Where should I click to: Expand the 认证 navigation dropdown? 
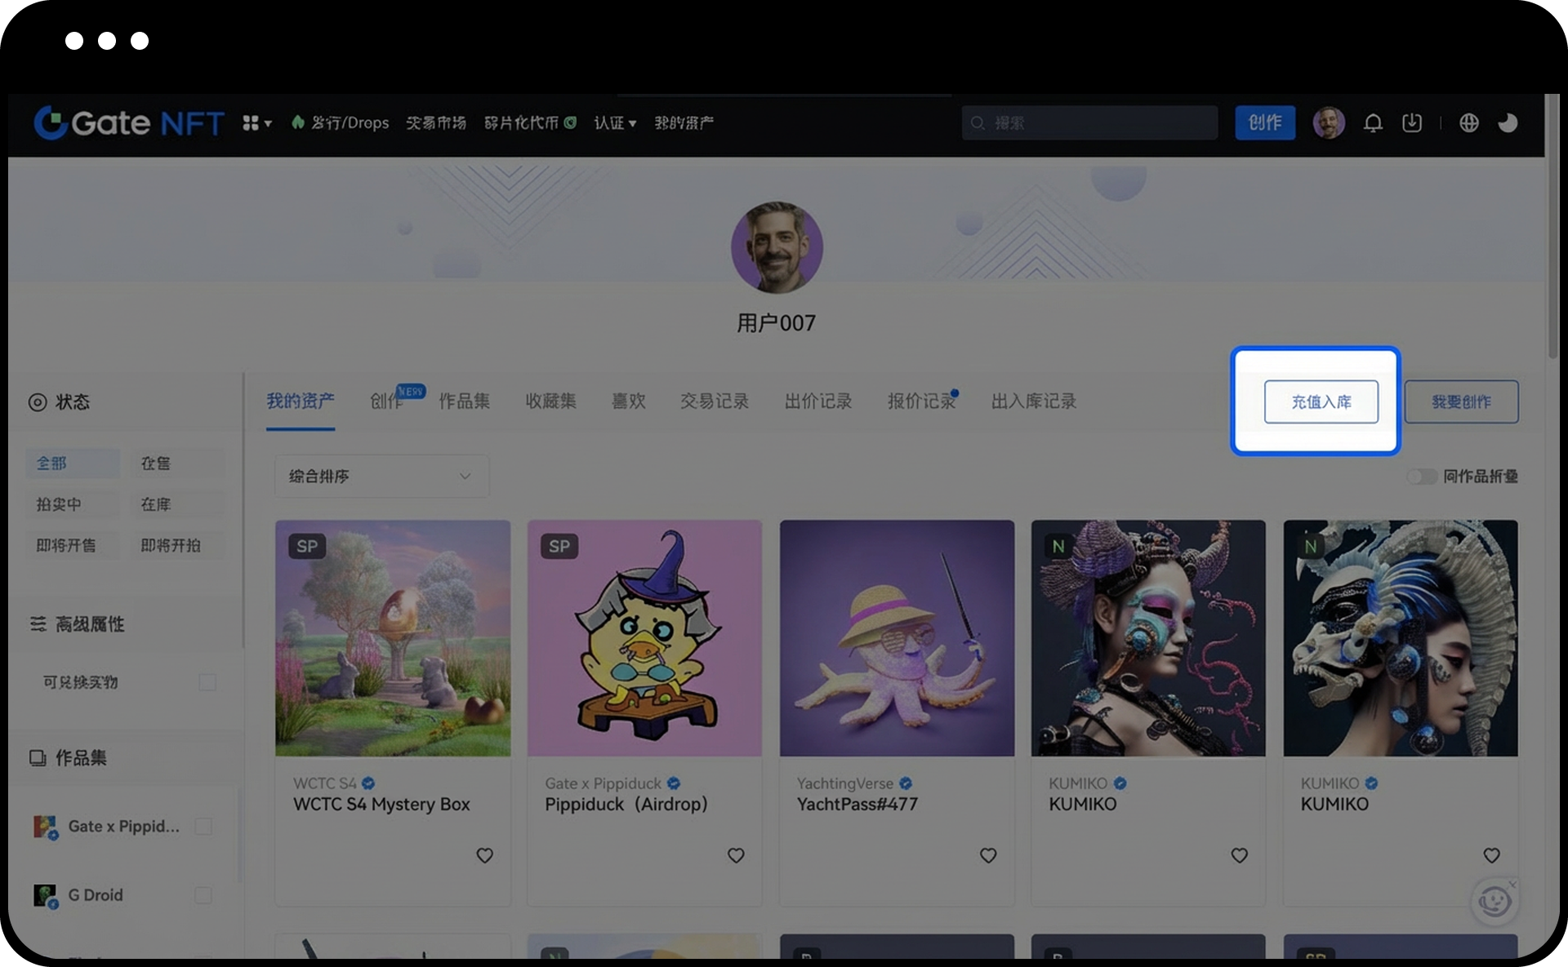pyautogui.click(x=614, y=123)
